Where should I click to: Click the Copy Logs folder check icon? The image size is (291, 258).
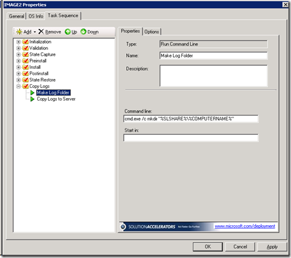point(25,86)
